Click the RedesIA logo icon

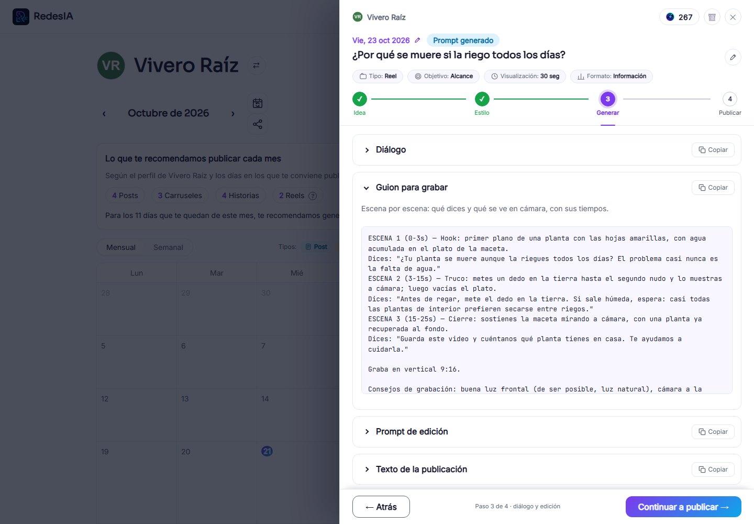coord(21,17)
